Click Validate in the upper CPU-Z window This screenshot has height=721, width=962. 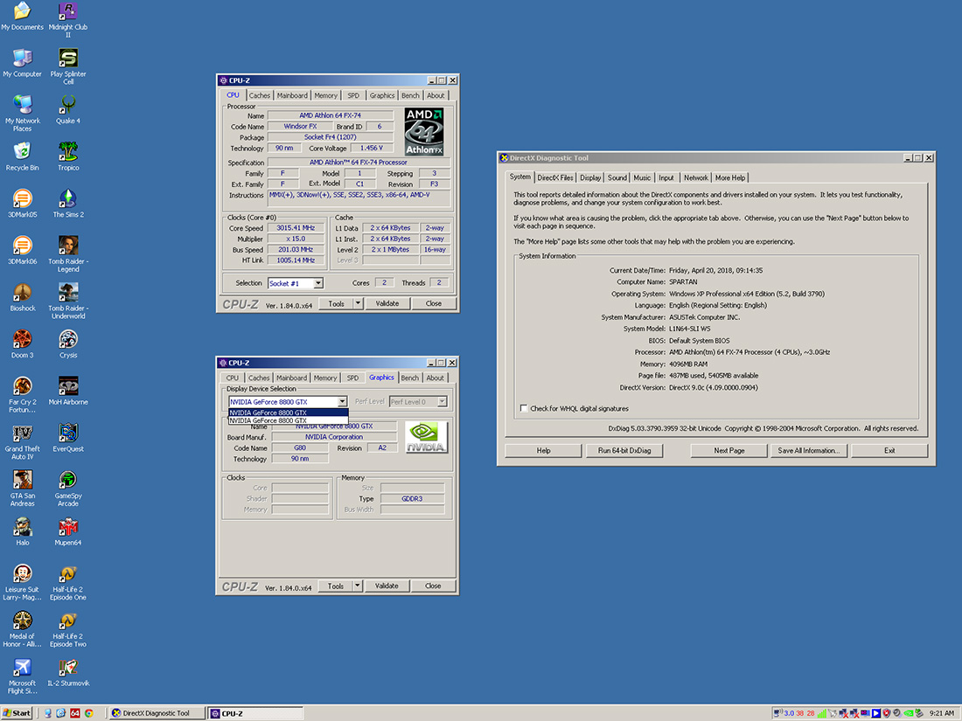click(387, 303)
